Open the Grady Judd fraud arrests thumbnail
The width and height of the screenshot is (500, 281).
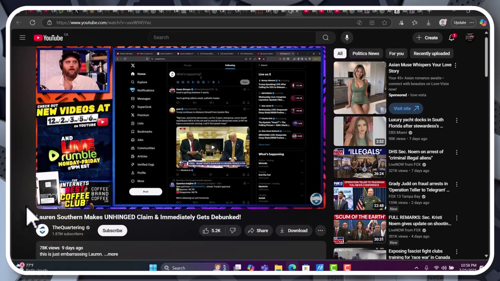click(x=360, y=195)
